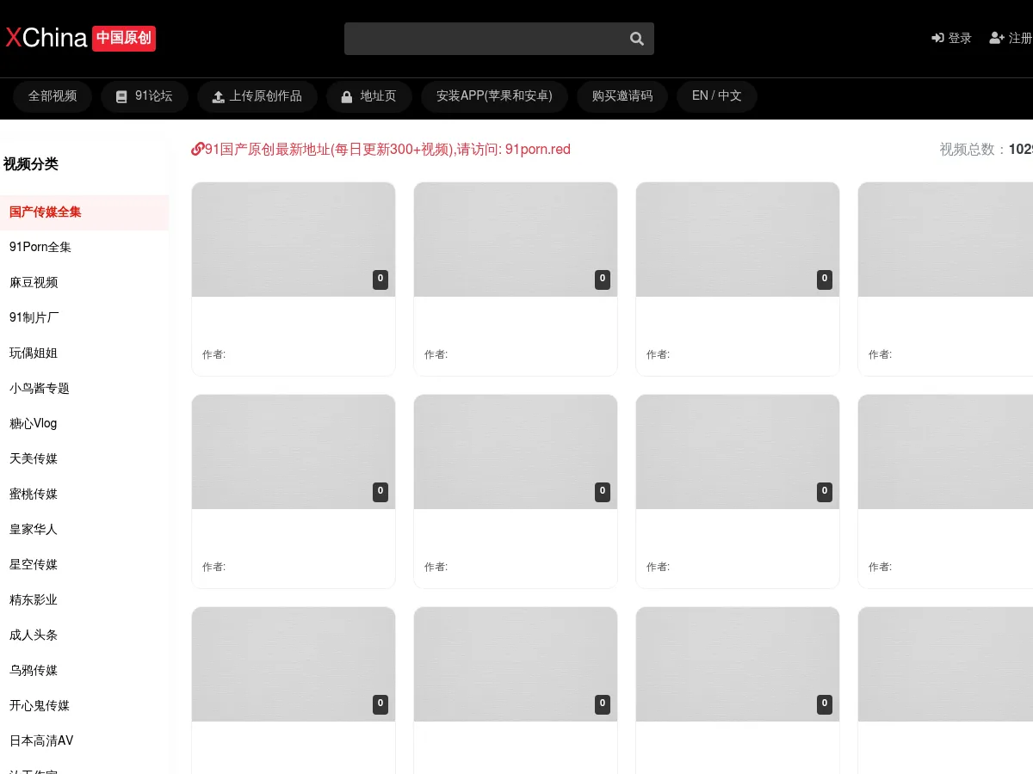Open the 地址页 button
This screenshot has height=774, width=1033.
(369, 96)
